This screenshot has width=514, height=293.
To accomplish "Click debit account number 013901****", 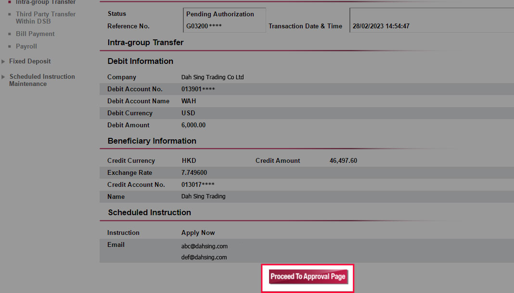I will 198,89.
